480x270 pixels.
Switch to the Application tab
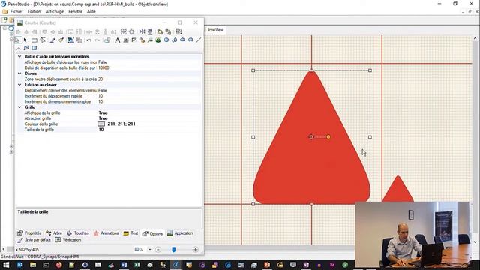coord(180,233)
